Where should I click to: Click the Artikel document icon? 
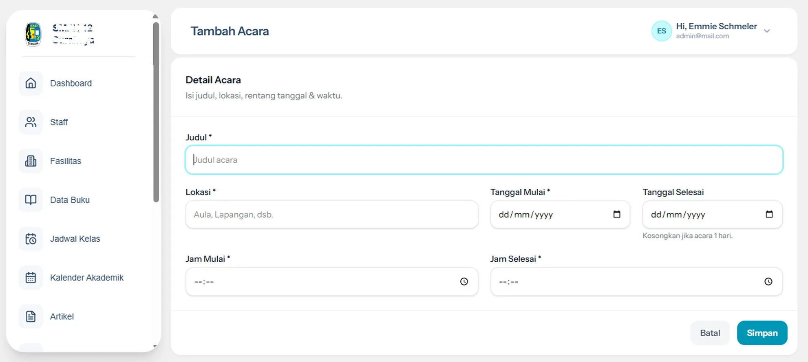31,316
